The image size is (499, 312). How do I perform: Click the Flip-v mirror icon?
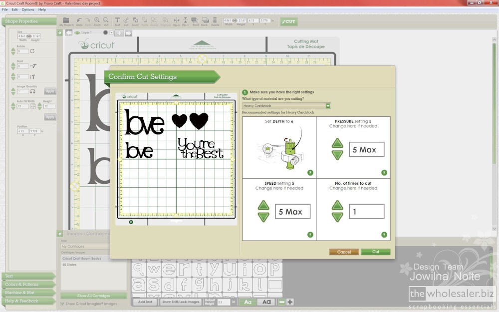[x=186, y=20]
